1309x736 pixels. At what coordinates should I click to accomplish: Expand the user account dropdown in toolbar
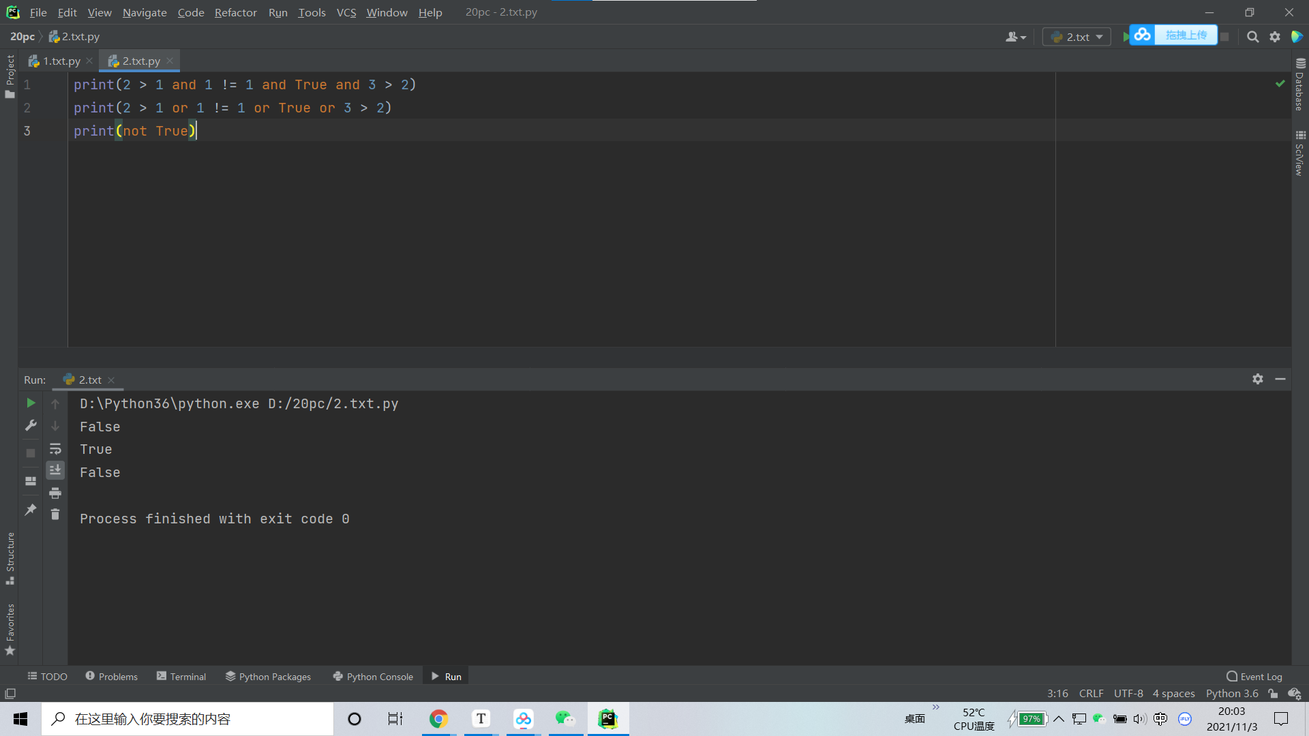[x=1015, y=37]
